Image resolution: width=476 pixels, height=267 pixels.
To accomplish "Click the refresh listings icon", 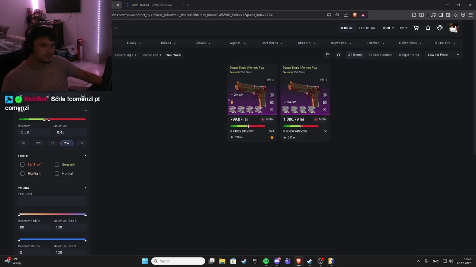I will 338,55.
